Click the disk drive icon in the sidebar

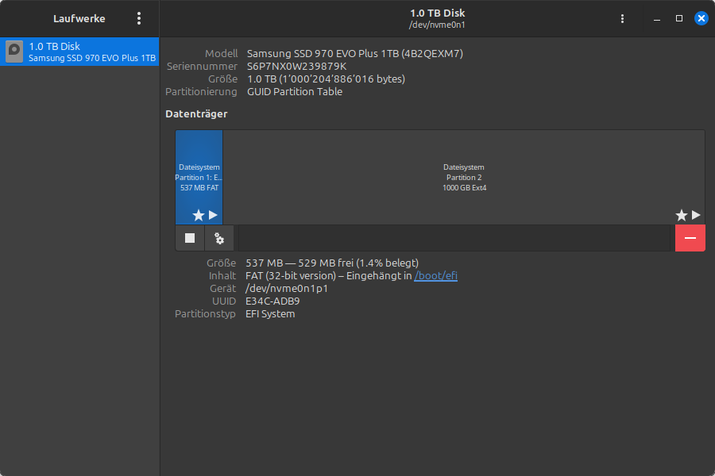[x=14, y=52]
